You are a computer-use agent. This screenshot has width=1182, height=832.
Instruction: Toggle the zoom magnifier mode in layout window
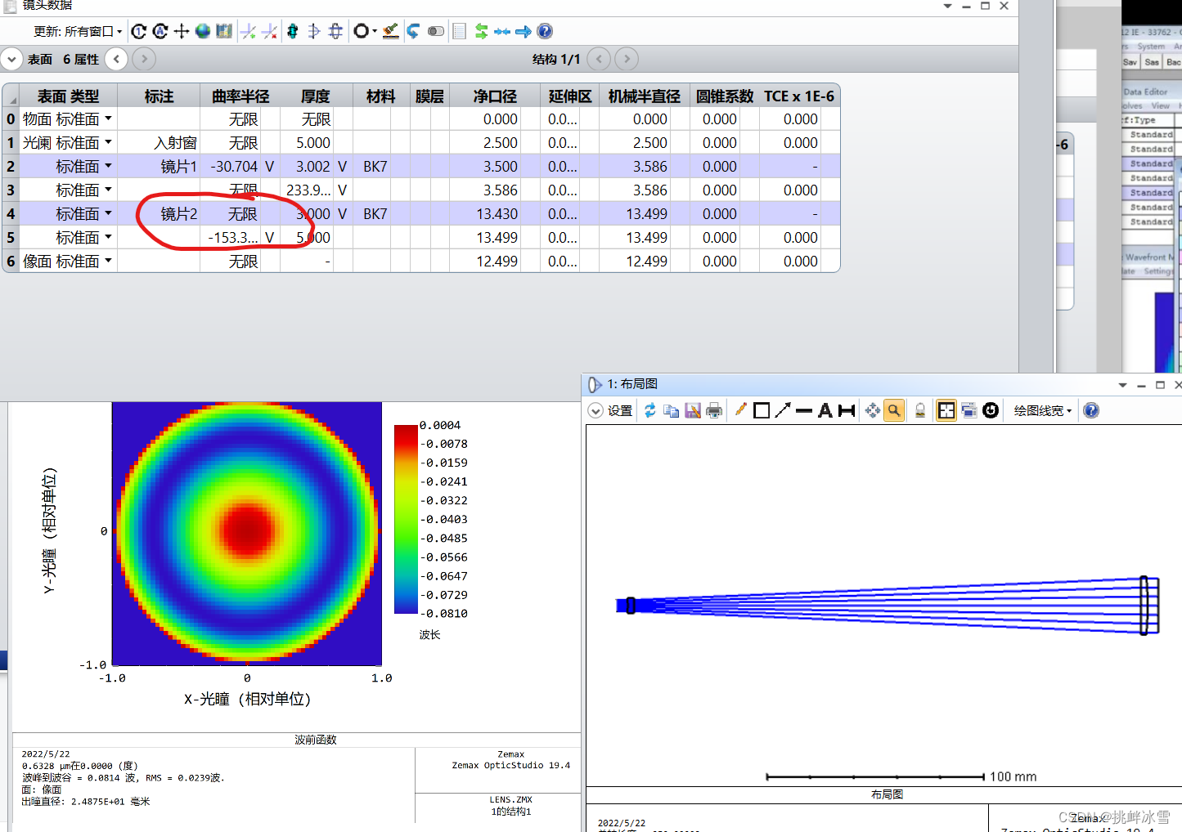tap(893, 410)
